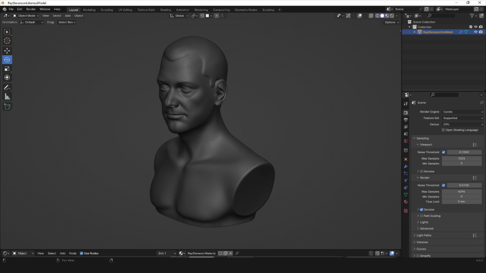Switch viewport to Wireframe shading
Viewport: 486px width, 273px height.
[x=377, y=16]
